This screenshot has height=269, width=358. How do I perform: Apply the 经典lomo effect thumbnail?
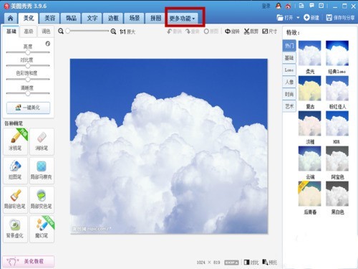(x=337, y=53)
